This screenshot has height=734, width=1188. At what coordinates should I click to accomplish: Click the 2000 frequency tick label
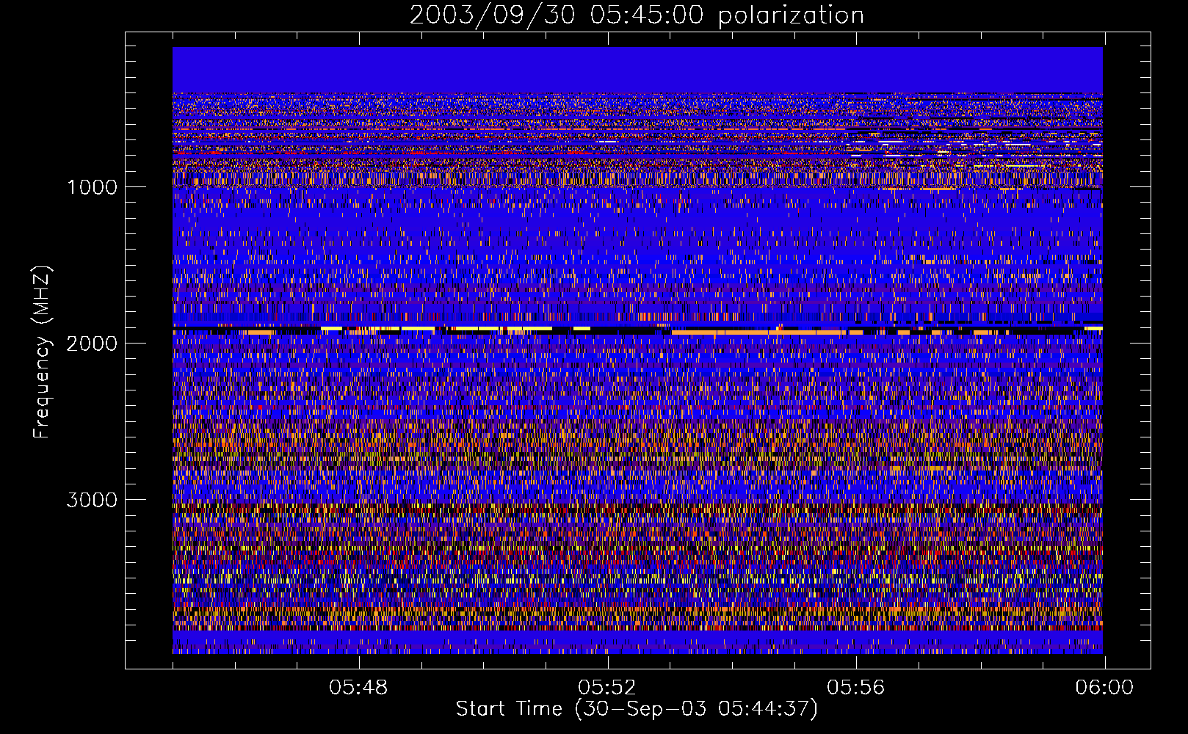tap(93, 344)
